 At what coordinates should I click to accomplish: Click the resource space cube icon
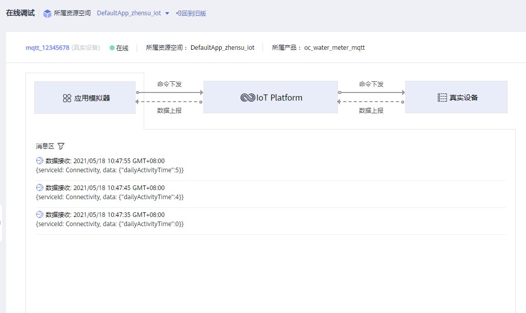pyautogui.click(x=47, y=13)
